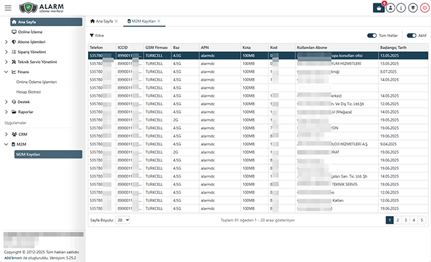Toggle the hamburger menu icon
The image size is (431, 262).
click(8, 8)
